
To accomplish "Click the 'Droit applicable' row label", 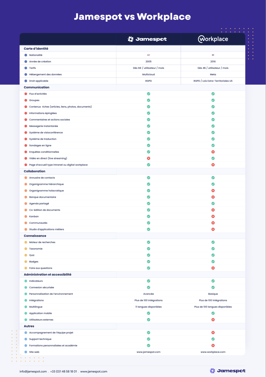I will point(39,81).
